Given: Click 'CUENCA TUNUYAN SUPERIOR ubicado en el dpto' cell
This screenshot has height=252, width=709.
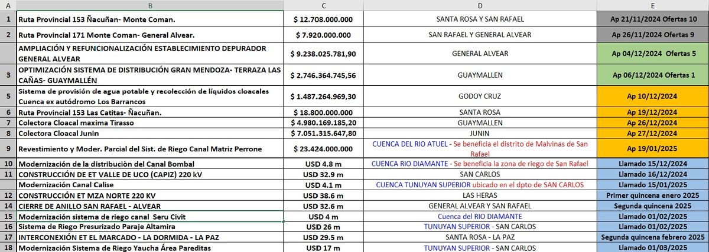Looking at the screenshot, I should pyautogui.click(x=480, y=184).
